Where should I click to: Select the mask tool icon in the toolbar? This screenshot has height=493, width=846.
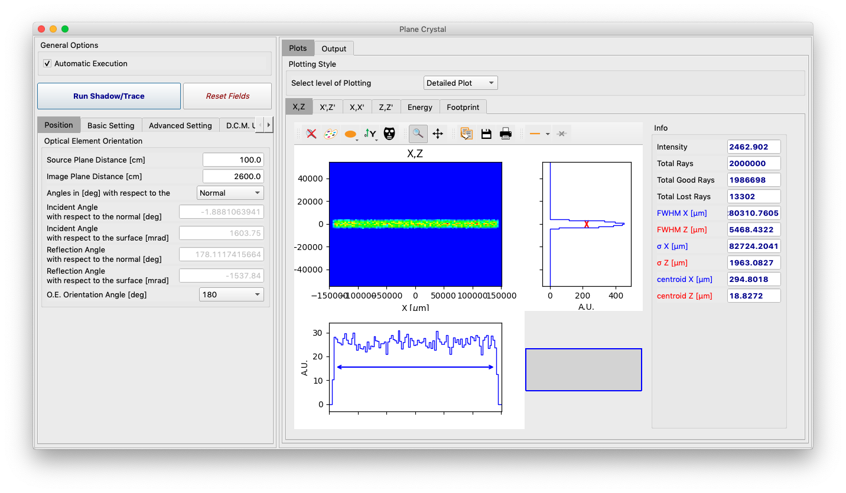click(x=389, y=134)
